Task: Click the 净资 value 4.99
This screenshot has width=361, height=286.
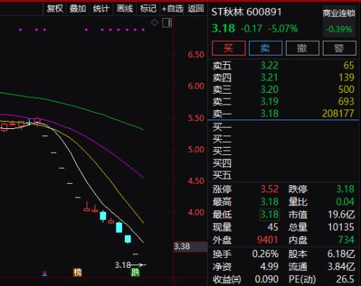Action: (x=269, y=267)
